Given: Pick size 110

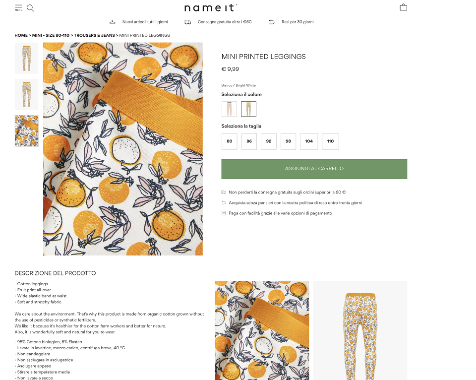Looking at the screenshot, I should pos(330,141).
